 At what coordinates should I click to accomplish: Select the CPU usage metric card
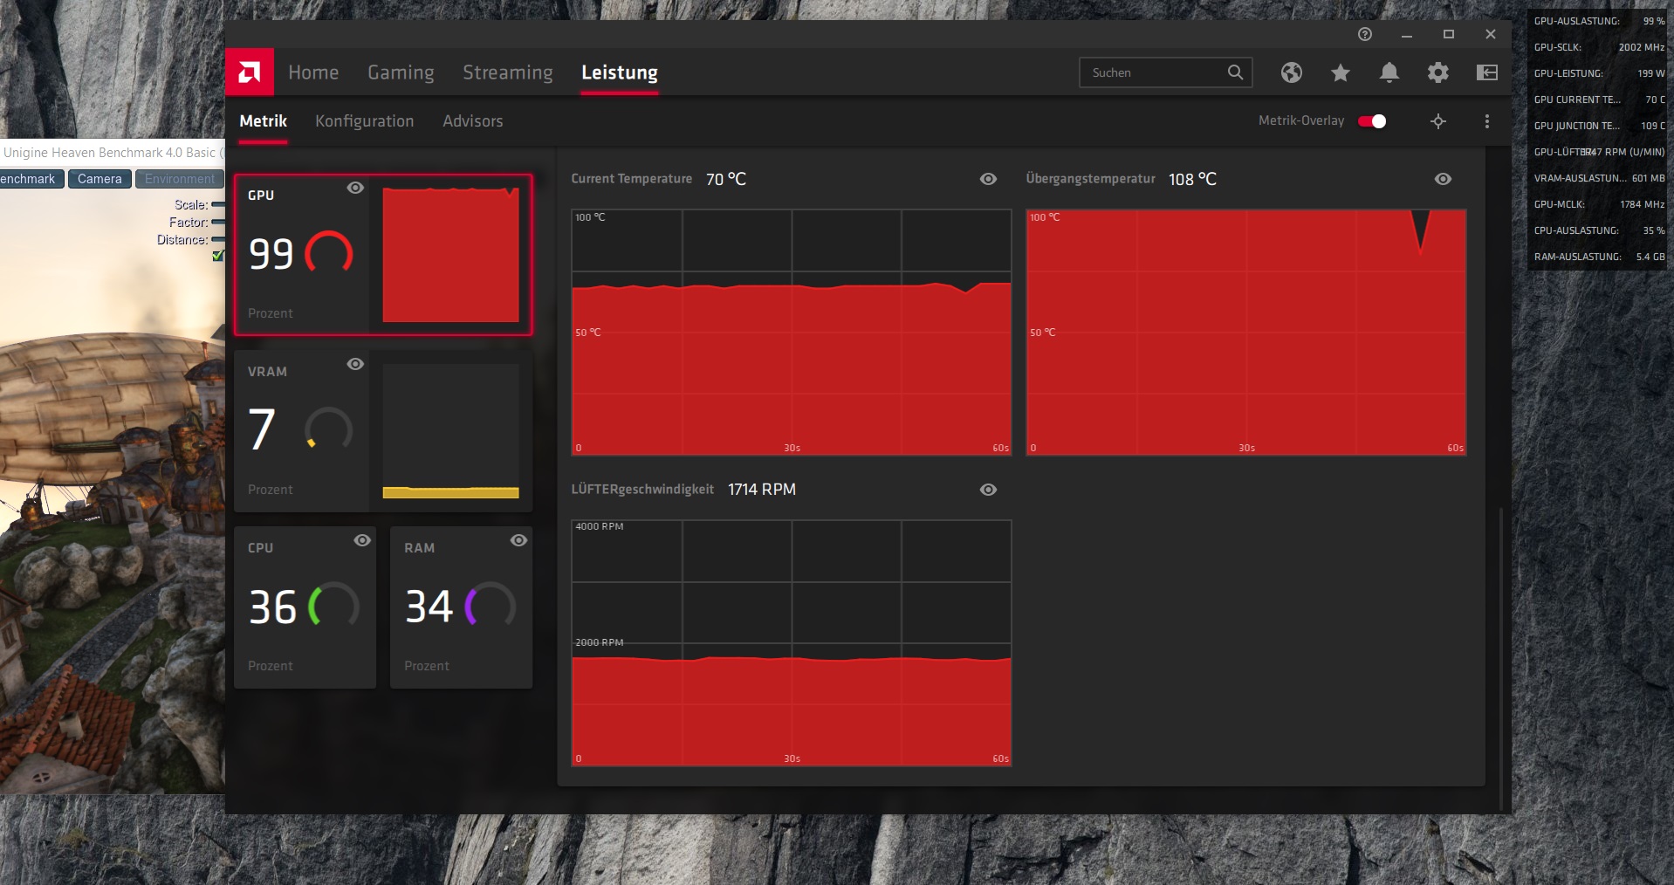305,607
